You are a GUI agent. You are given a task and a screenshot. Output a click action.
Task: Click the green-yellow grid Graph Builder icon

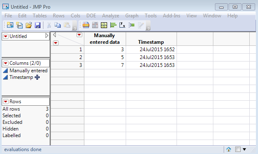tap(104, 25)
